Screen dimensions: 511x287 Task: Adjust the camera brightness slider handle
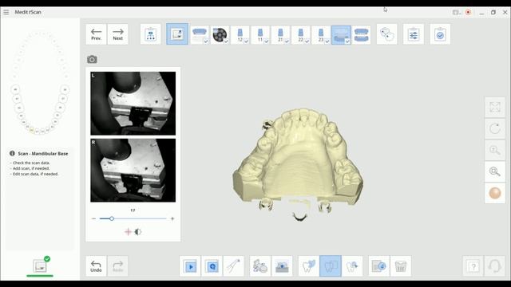(x=112, y=218)
